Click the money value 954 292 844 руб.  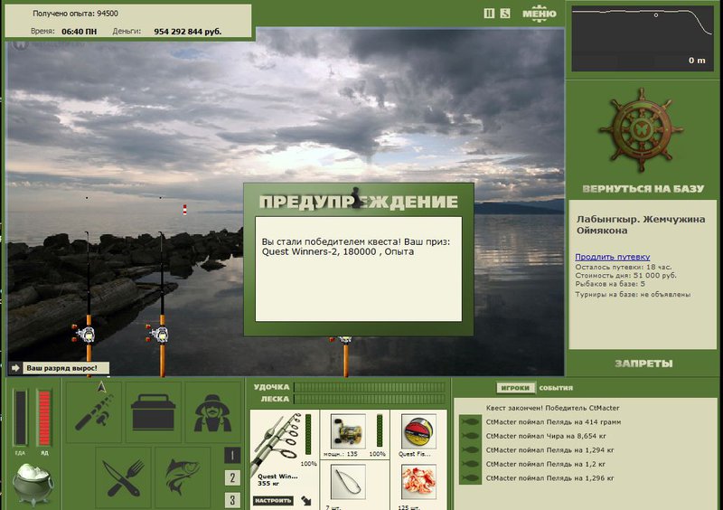pos(188,32)
